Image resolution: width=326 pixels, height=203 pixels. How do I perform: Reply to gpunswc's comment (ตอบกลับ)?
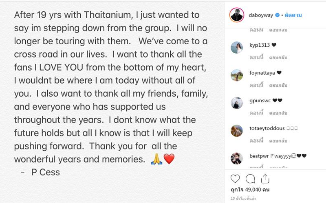point(278,113)
